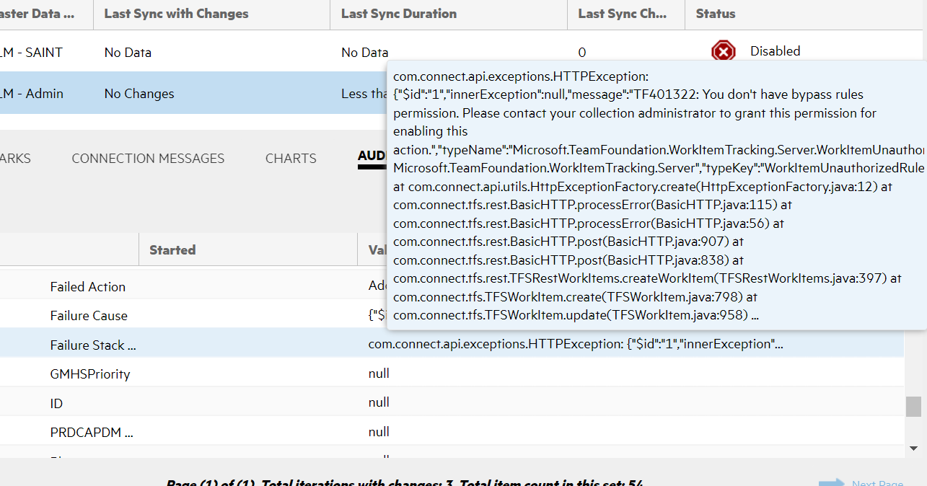Click the Next Page arrow icon
The height and width of the screenshot is (486, 927).
[831, 483]
